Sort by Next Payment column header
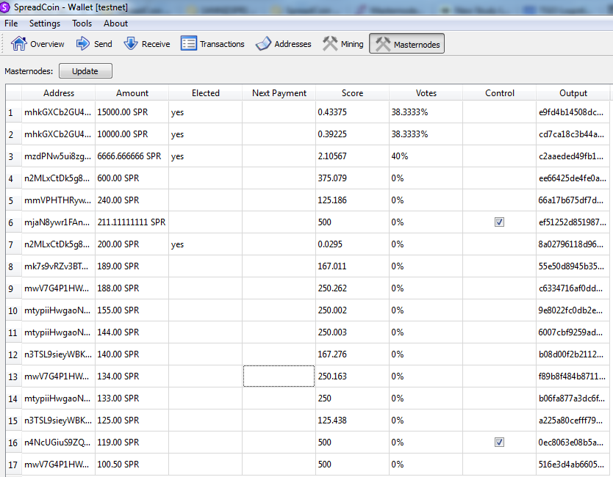This screenshot has height=477, width=613. [x=279, y=93]
